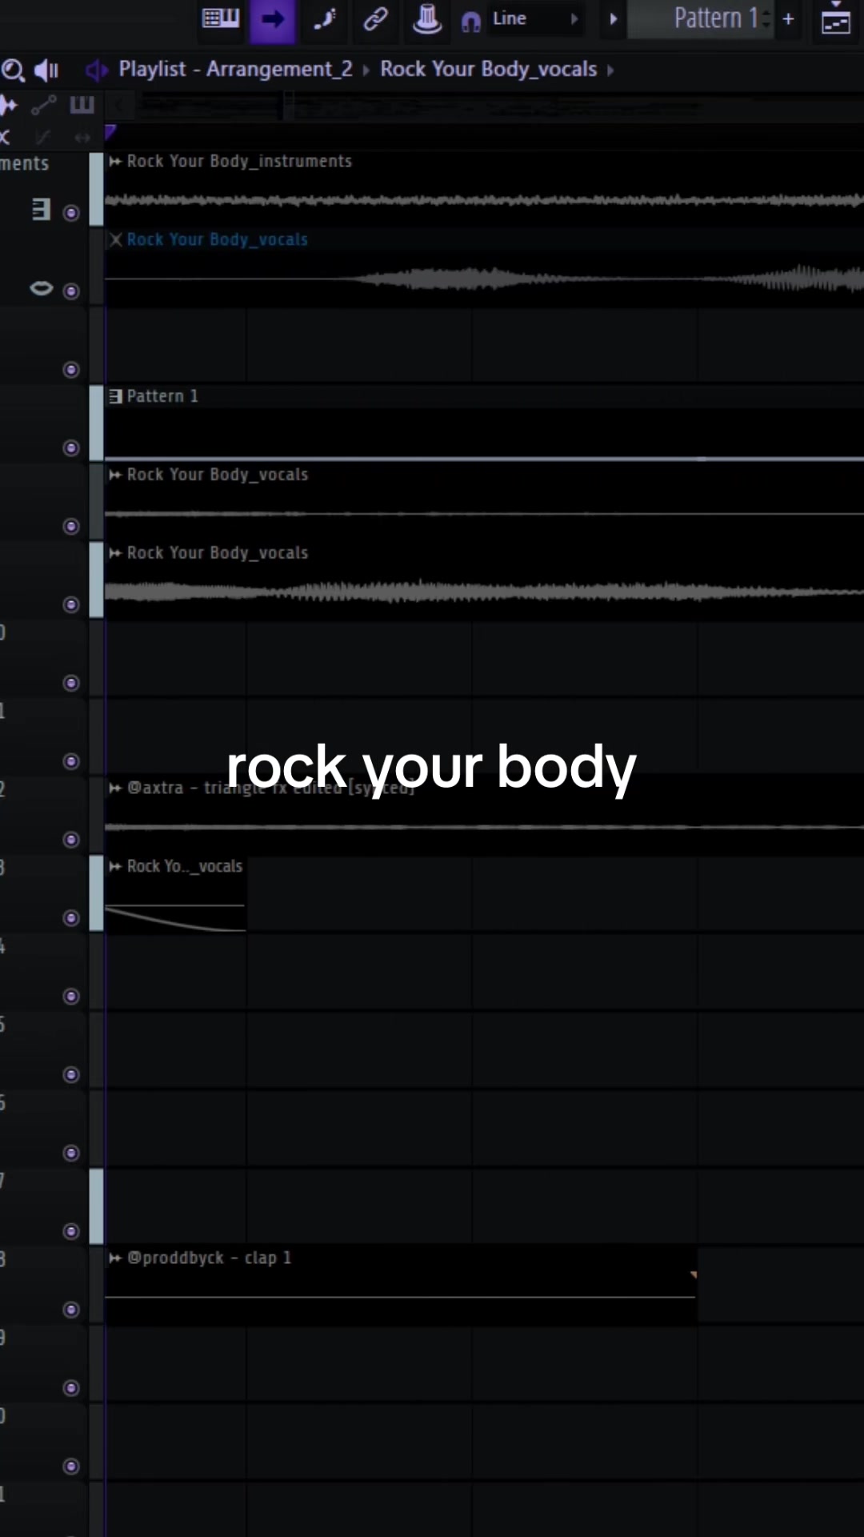Click the scroll-left arrow beside overview bar
The image size is (864, 1537).
[x=119, y=105]
